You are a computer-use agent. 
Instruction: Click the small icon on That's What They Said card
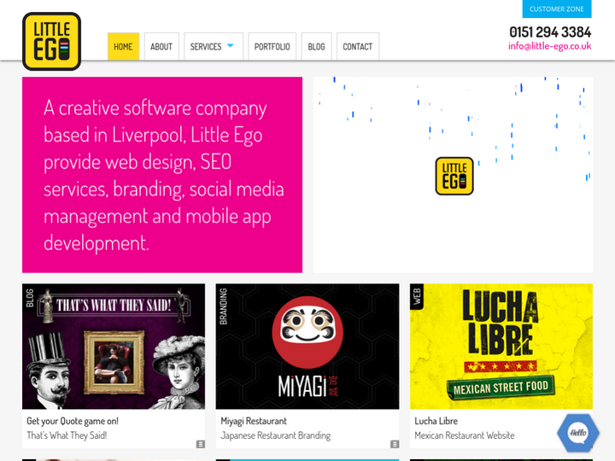coord(201,444)
